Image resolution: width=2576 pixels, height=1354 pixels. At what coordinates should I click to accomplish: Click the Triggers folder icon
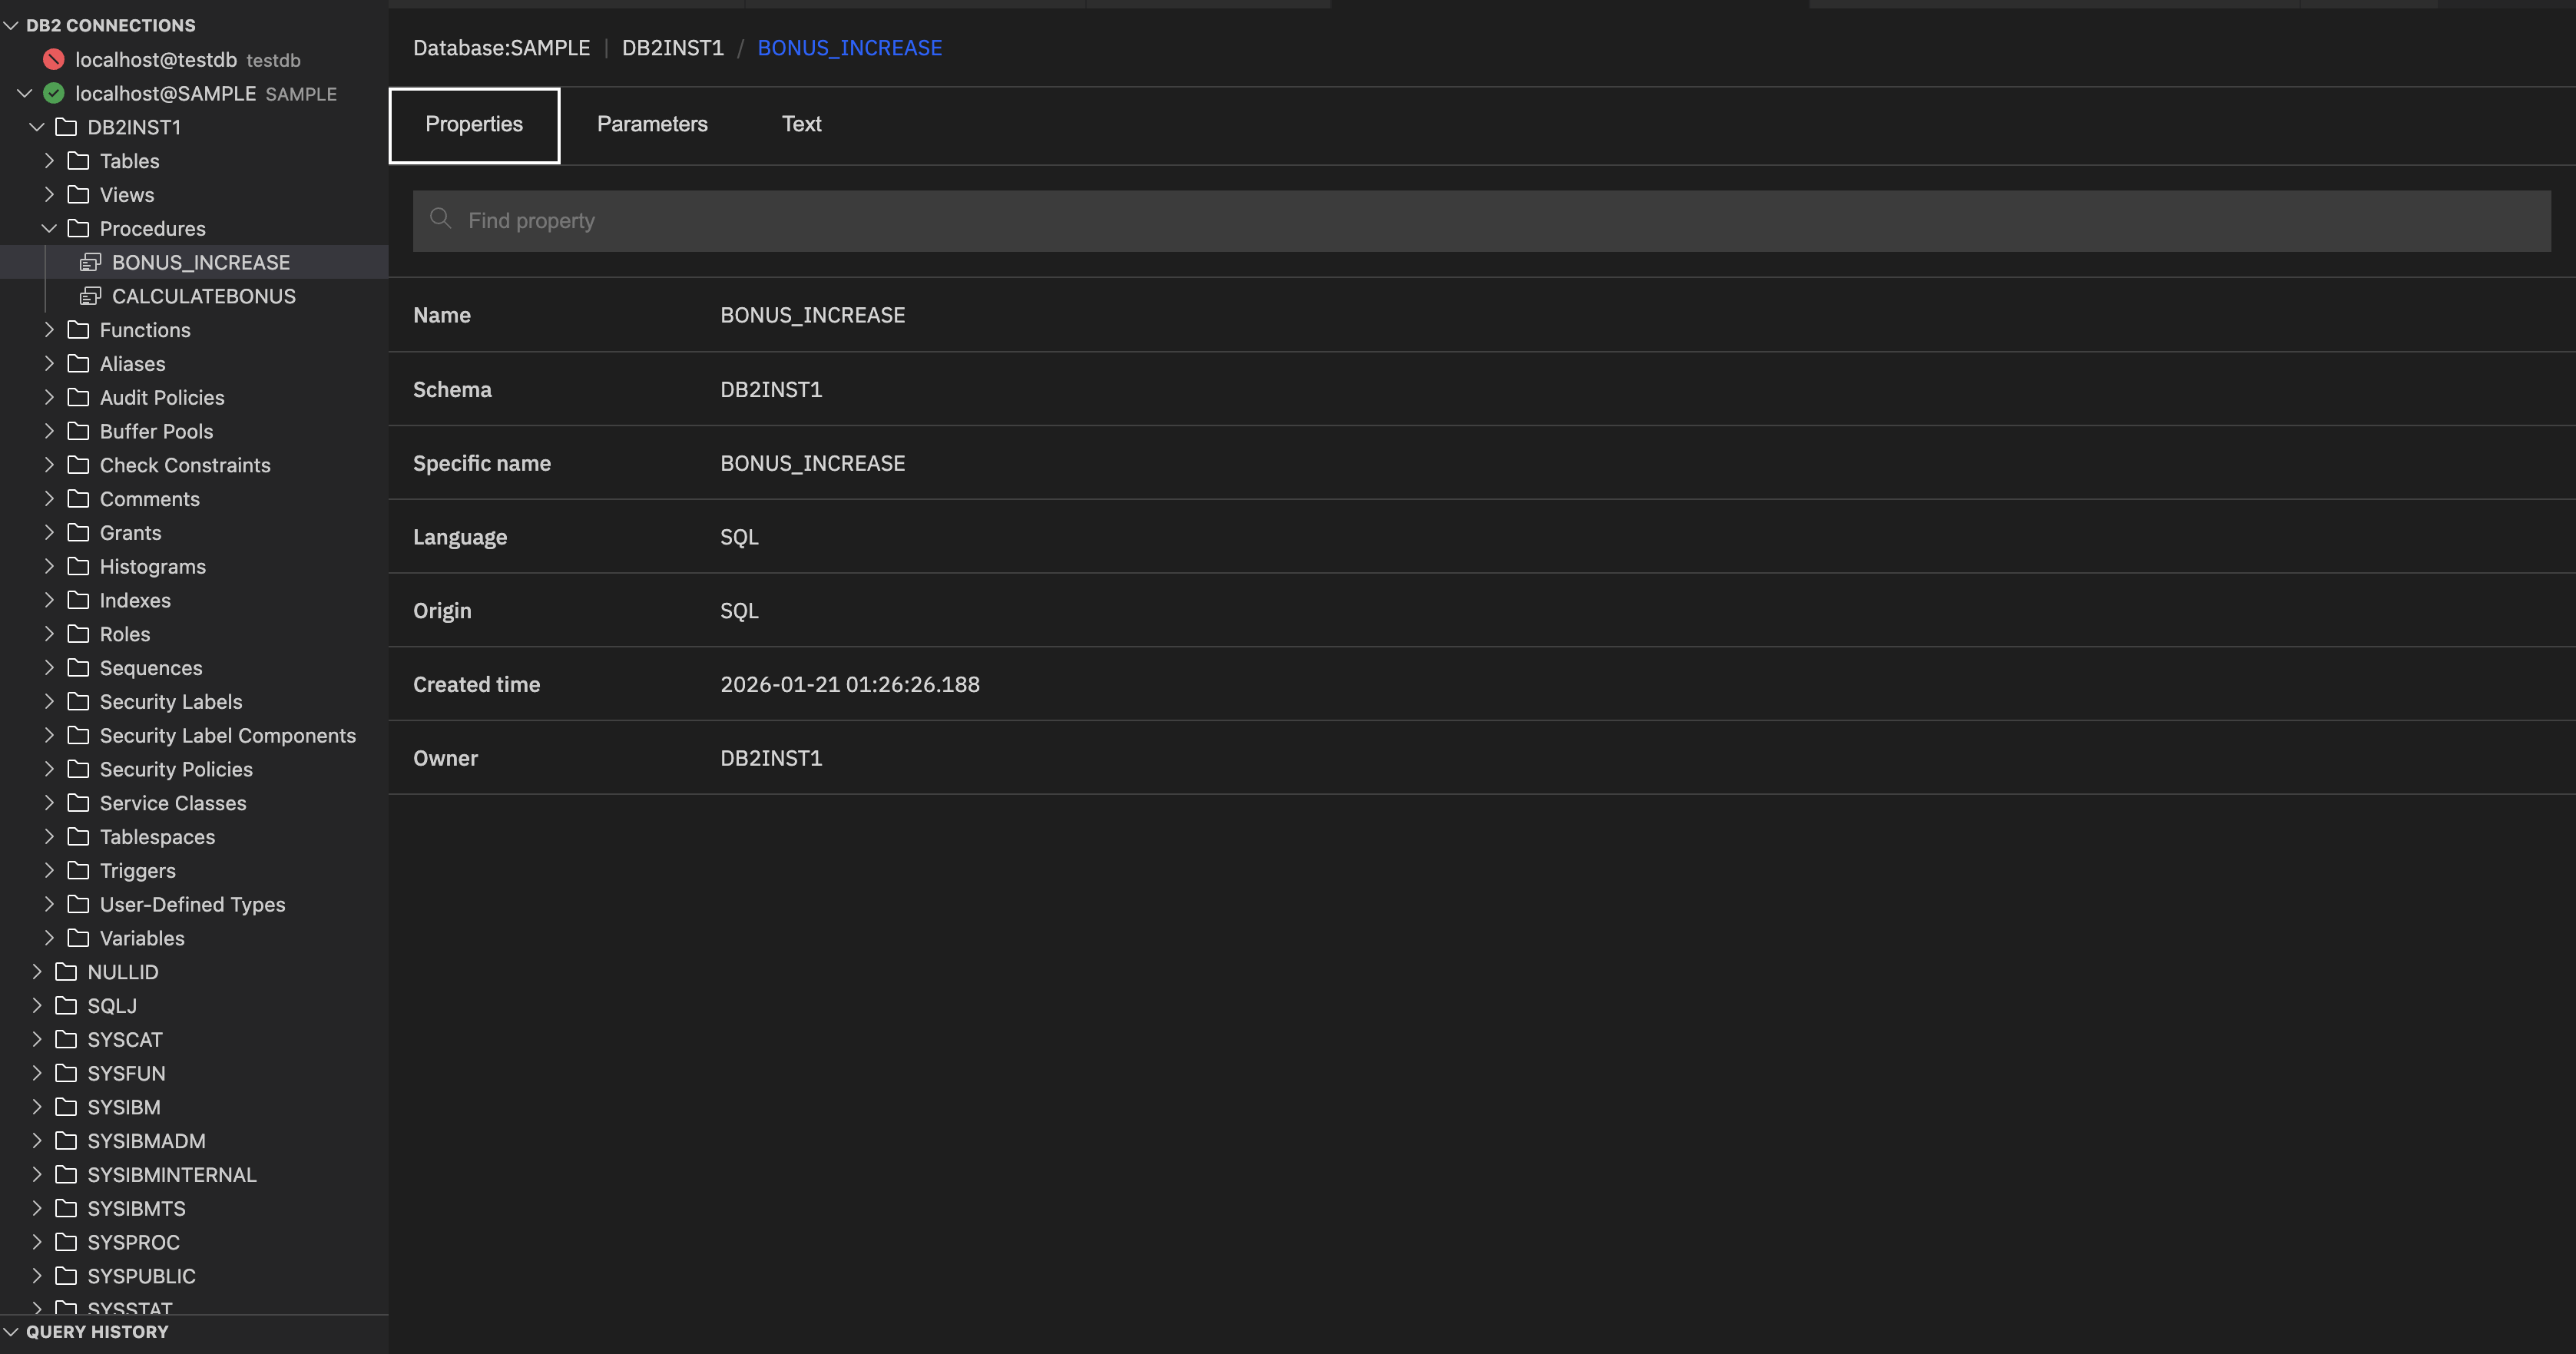78,870
